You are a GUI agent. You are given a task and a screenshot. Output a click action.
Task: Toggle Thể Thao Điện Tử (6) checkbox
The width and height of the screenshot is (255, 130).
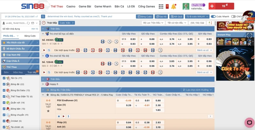(4, 96)
